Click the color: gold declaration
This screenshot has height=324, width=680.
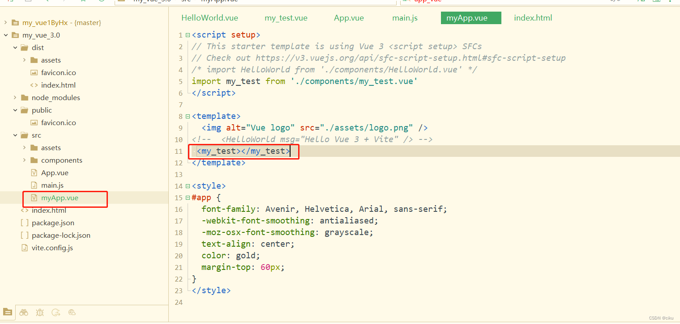pyautogui.click(x=231, y=256)
